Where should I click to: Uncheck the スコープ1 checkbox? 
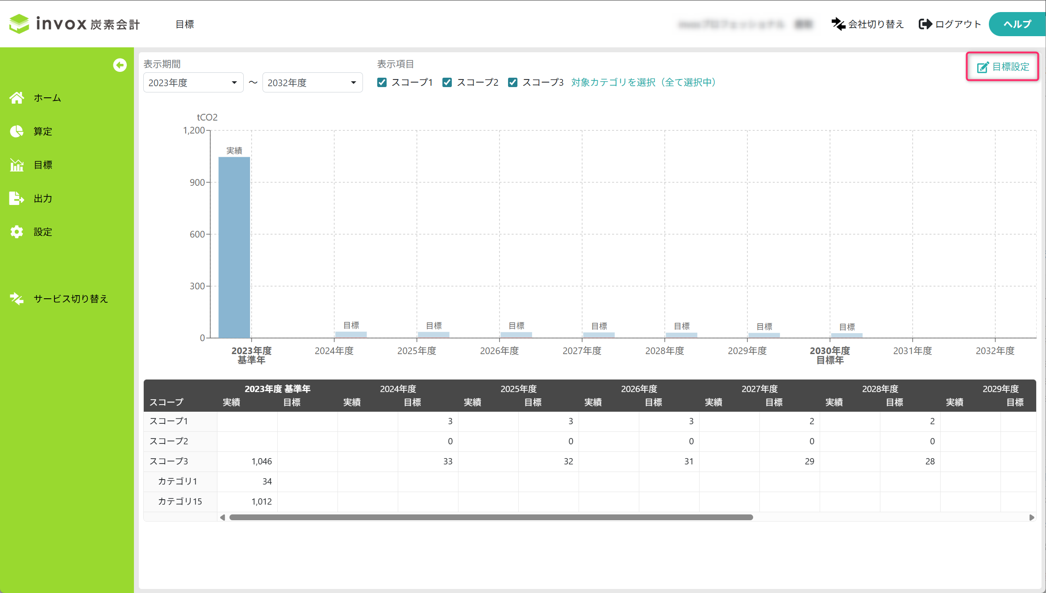coord(382,83)
